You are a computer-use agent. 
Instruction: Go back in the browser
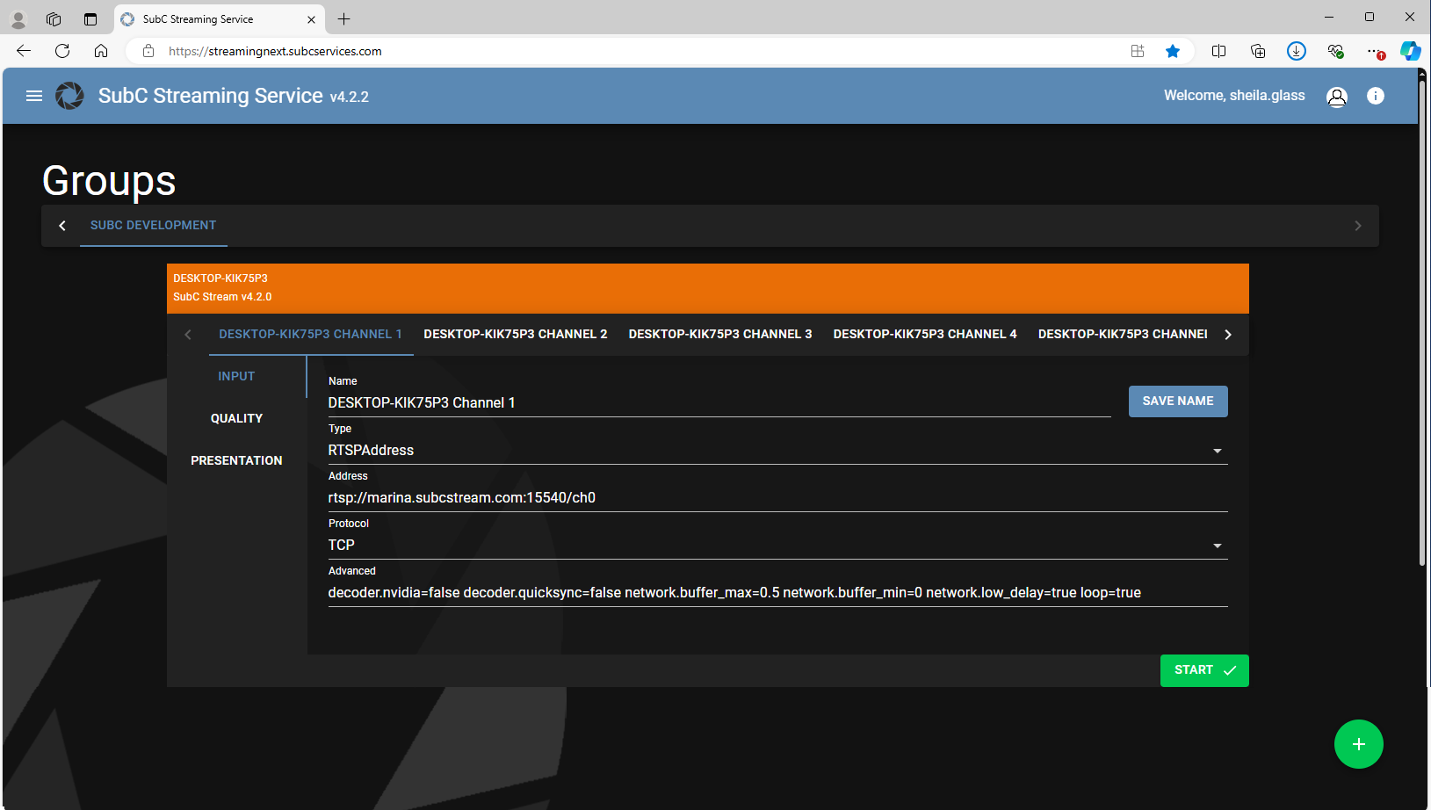[x=24, y=51]
